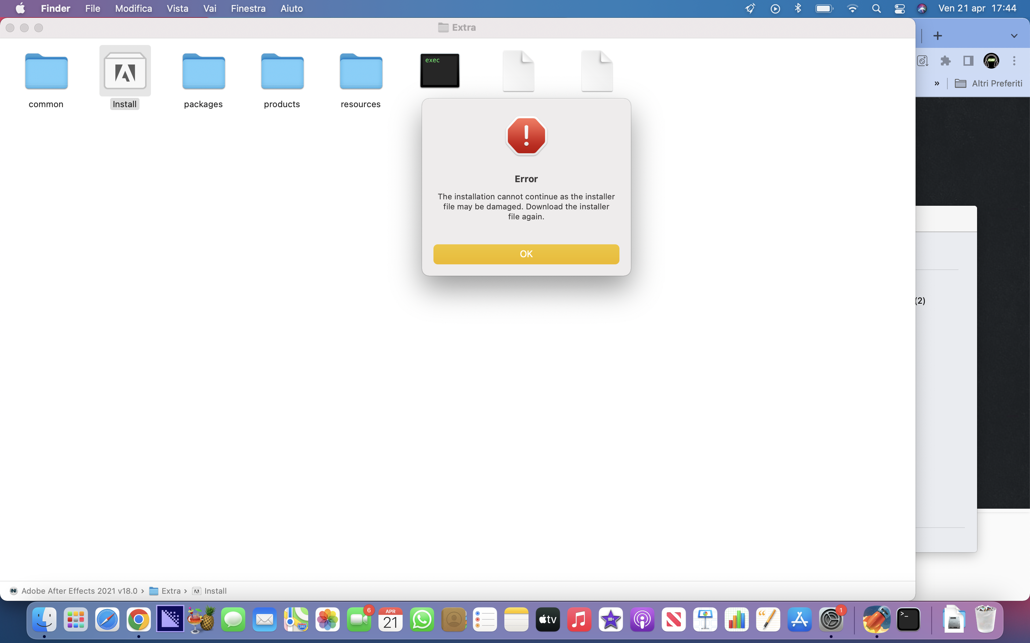
Task: Open the Finestra menu
Action: [248, 9]
